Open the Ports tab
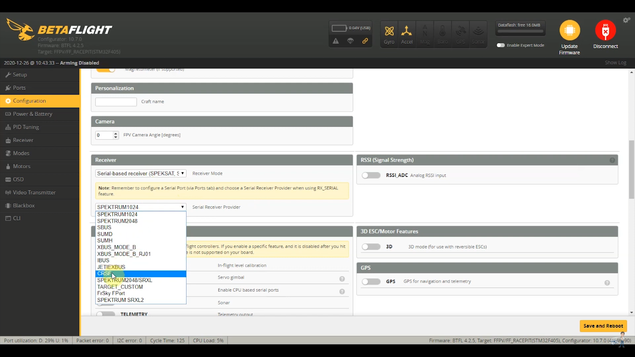The width and height of the screenshot is (635, 357). (x=18, y=87)
